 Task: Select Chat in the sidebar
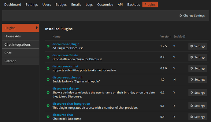coord(20,53)
